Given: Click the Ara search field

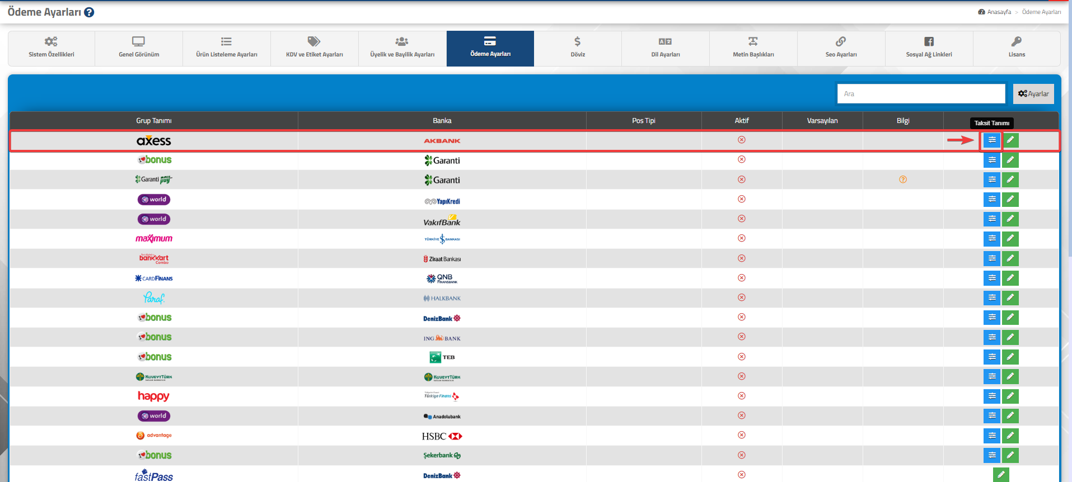Looking at the screenshot, I should click(x=921, y=94).
